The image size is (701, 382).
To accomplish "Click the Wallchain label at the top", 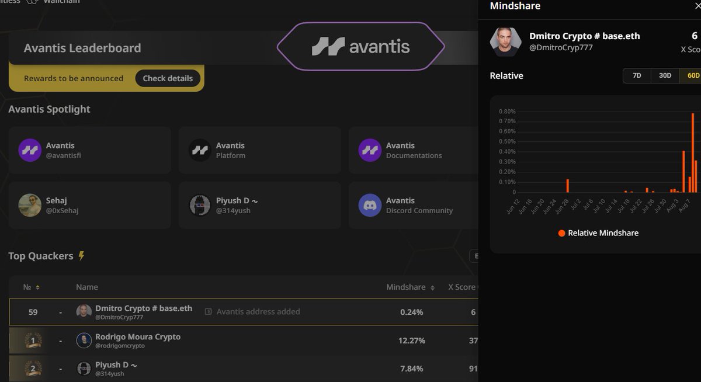I will pyautogui.click(x=61, y=2).
